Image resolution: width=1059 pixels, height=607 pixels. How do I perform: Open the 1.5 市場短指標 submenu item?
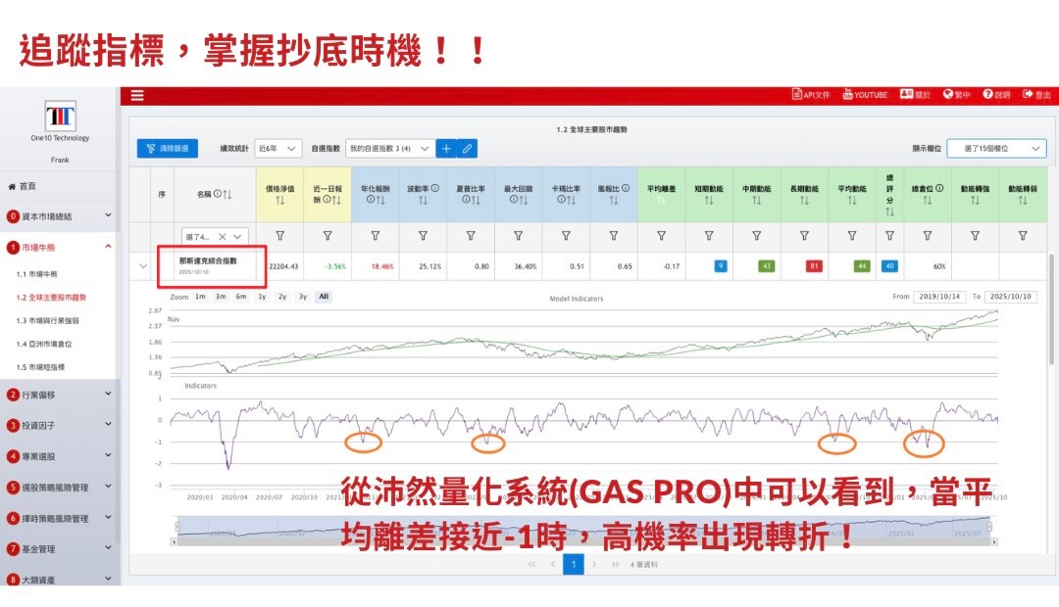point(40,367)
